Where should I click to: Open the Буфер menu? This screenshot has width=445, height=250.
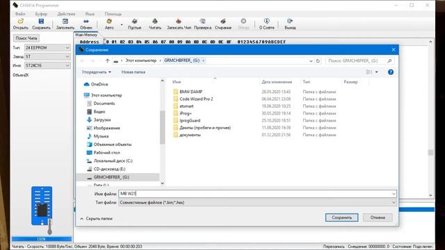tap(41, 14)
